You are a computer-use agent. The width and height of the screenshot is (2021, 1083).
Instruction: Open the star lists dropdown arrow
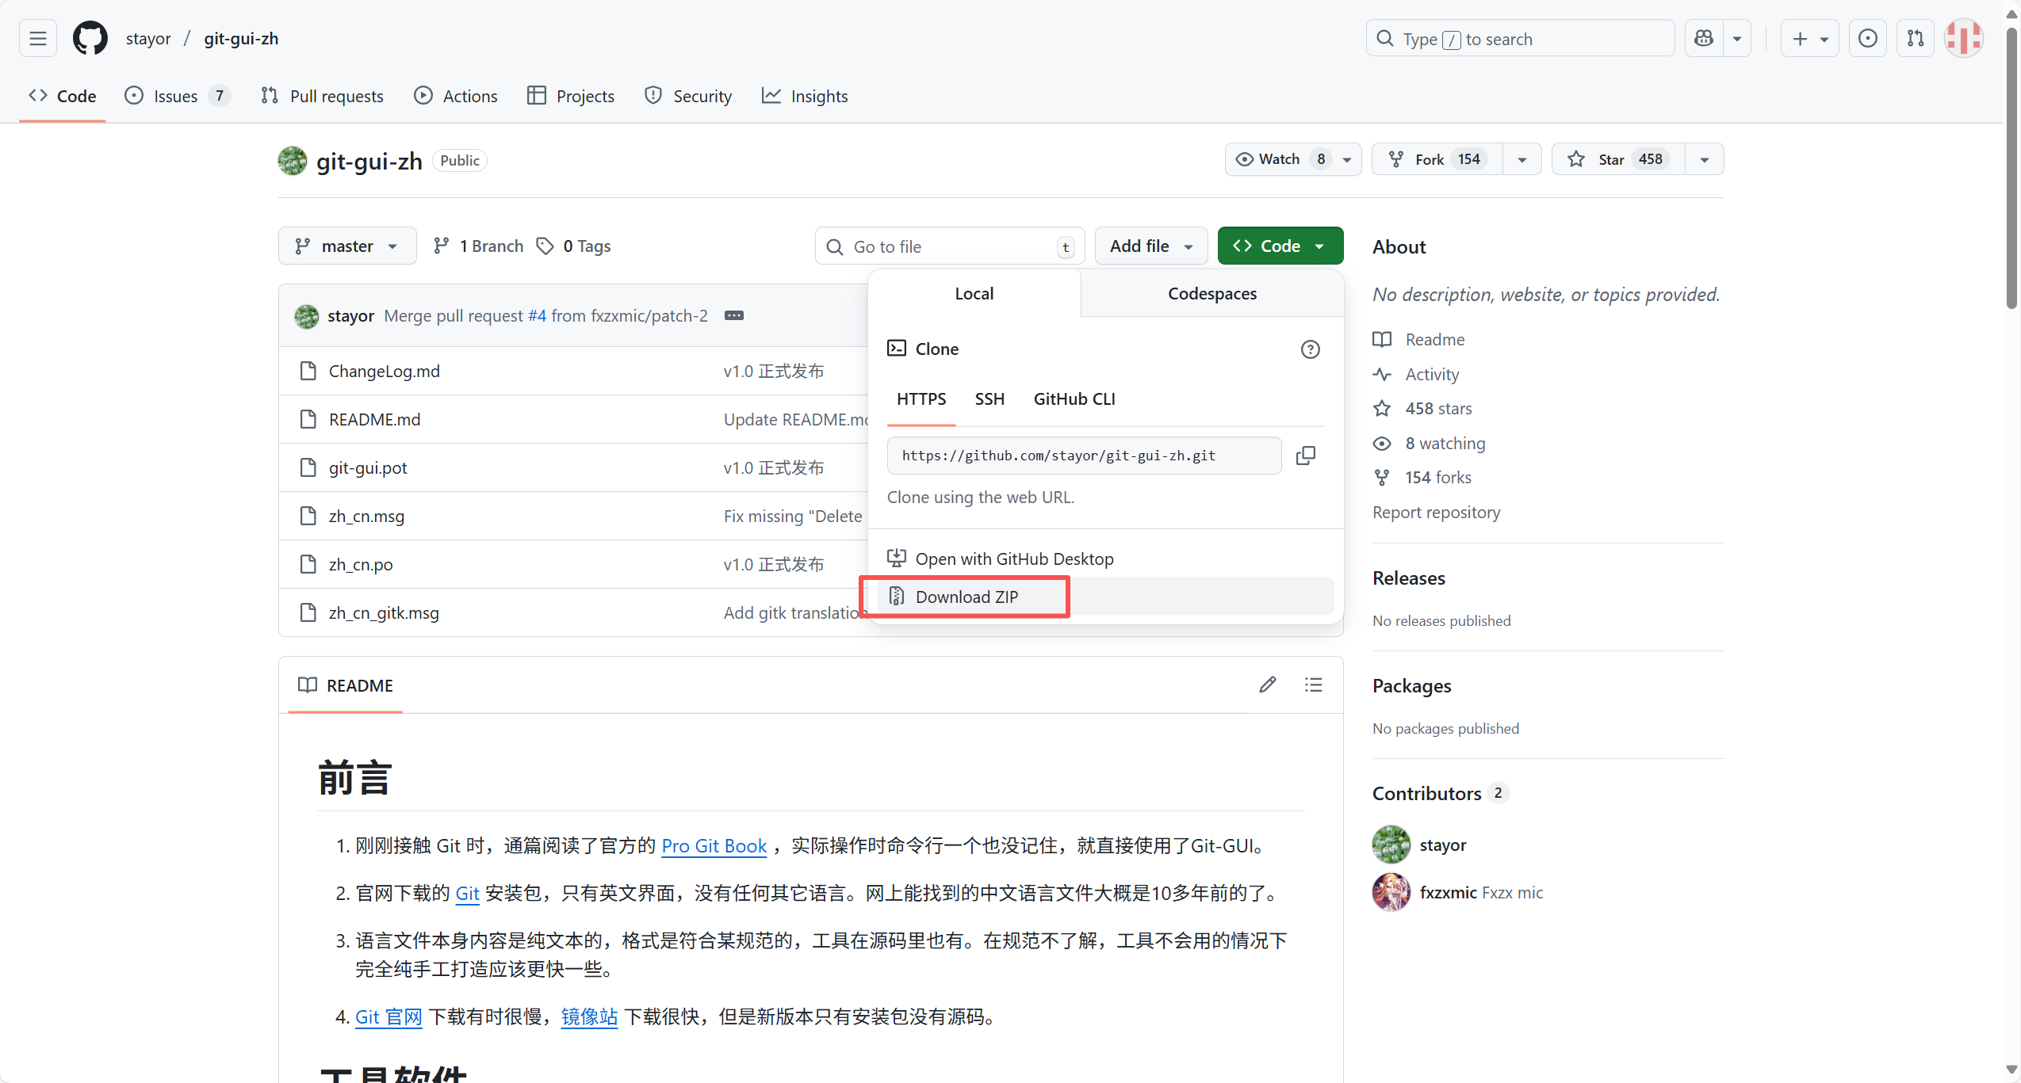(x=1705, y=159)
